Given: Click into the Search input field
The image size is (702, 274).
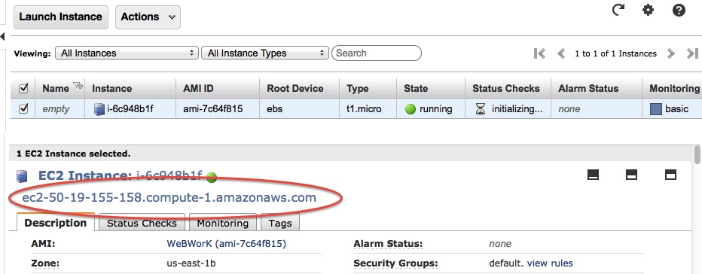Looking at the screenshot, I should pos(377,53).
